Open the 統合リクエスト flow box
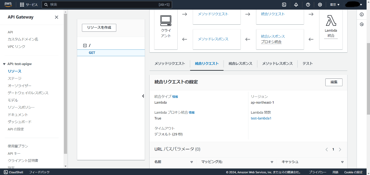The image size is (370, 175). [280, 17]
